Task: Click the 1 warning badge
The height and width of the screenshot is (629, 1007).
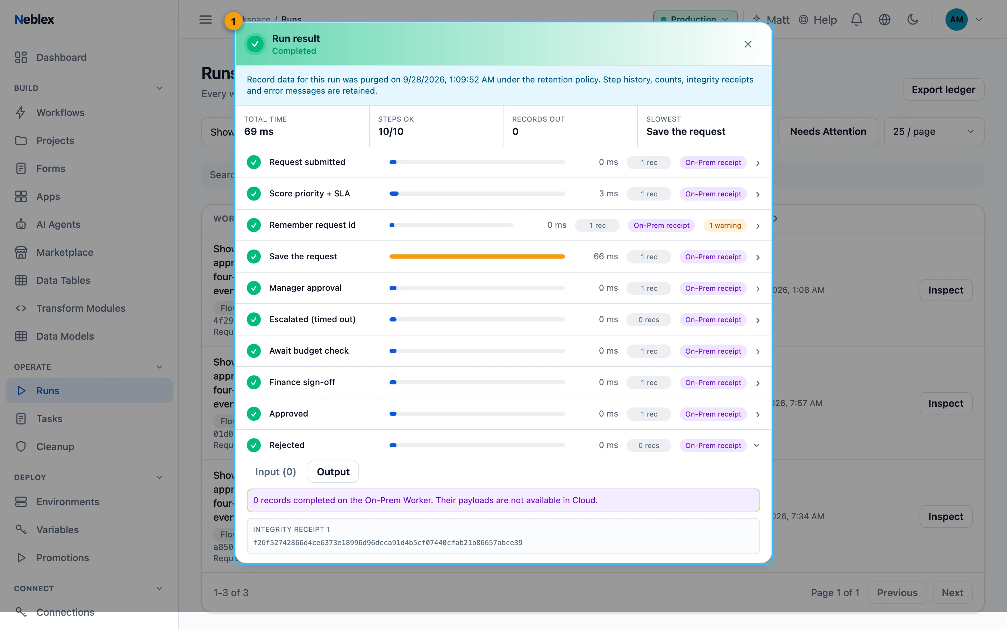Action: pos(725,225)
